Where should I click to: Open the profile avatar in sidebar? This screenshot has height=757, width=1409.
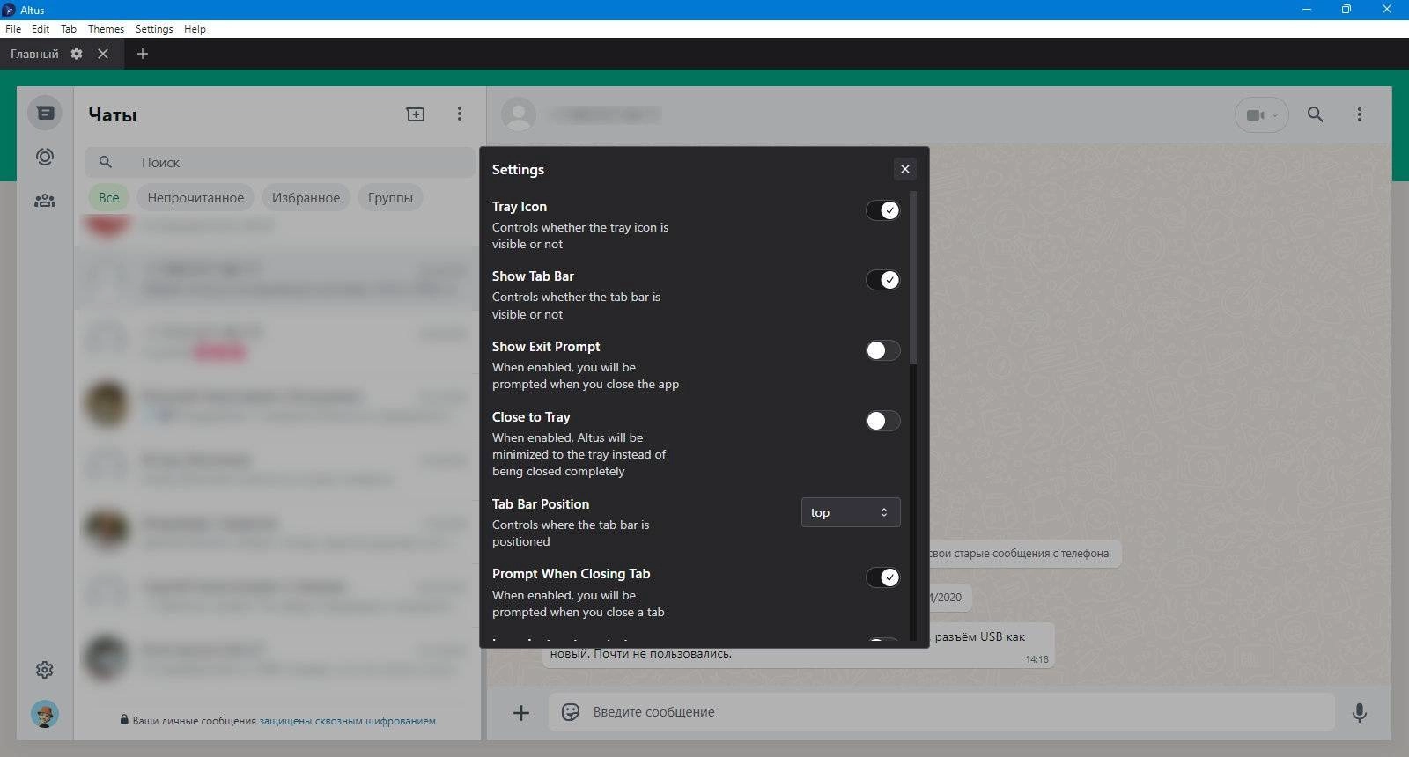tap(45, 714)
